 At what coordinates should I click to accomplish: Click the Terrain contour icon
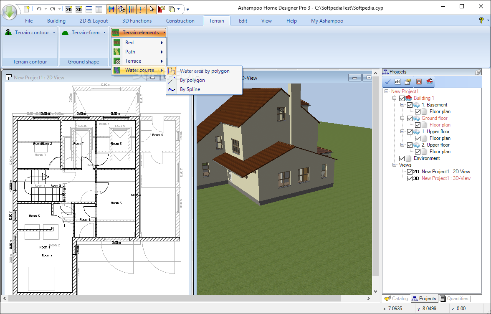click(9, 32)
